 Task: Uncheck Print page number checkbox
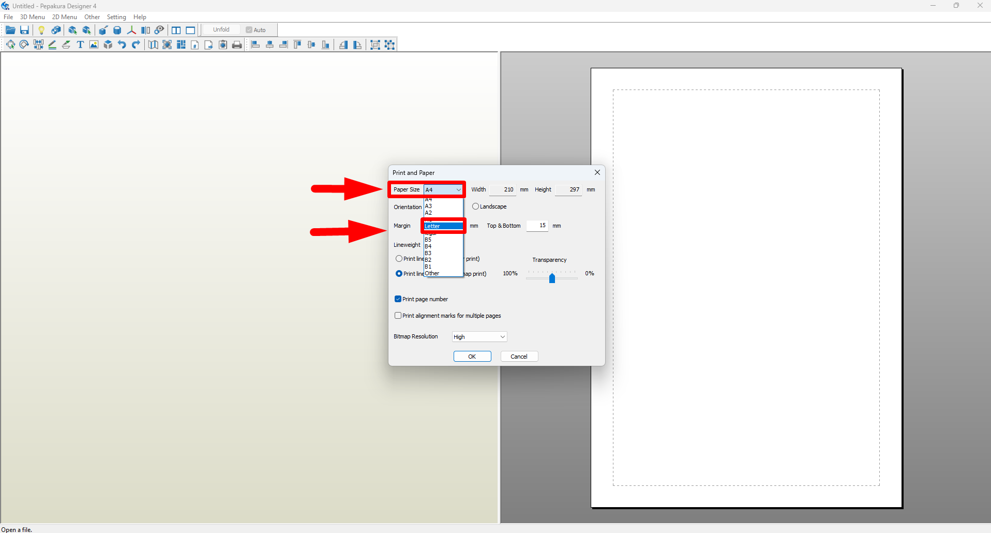398,299
